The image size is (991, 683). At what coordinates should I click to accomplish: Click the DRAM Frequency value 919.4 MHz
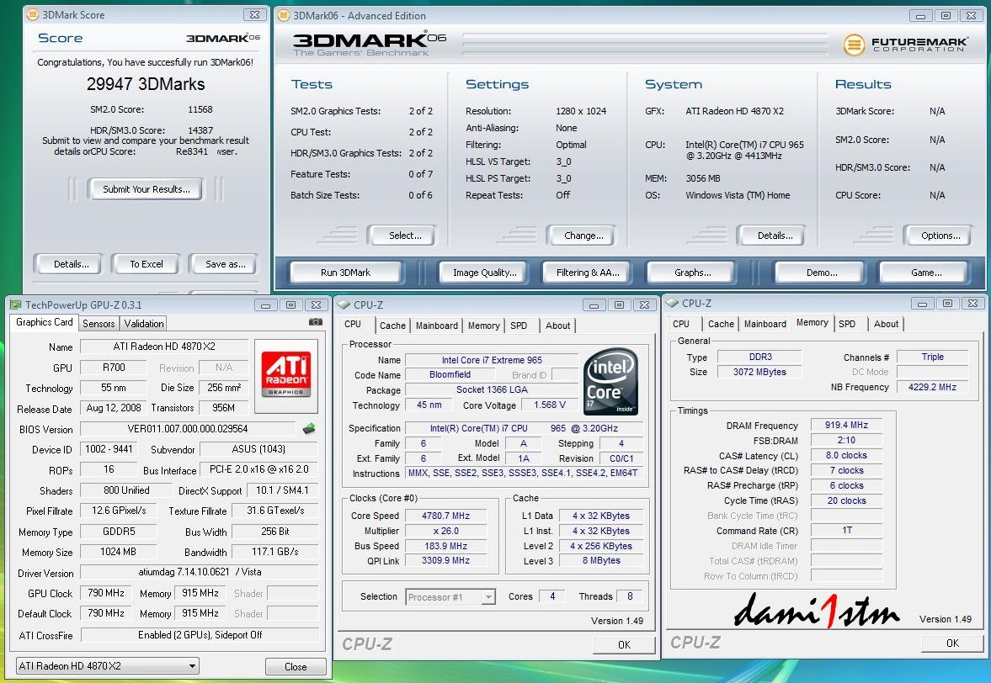(846, 425)
